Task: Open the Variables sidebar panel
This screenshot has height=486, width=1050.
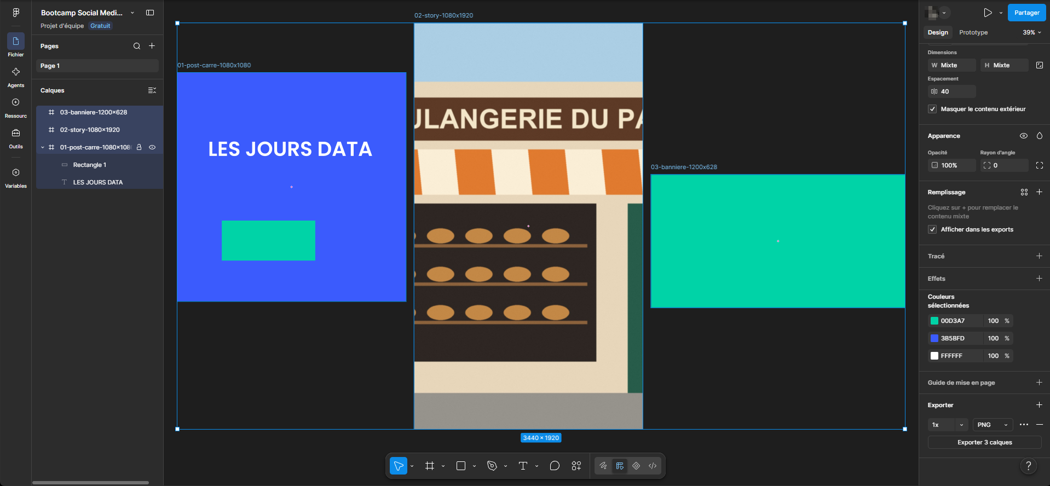Action: (16, 177)
